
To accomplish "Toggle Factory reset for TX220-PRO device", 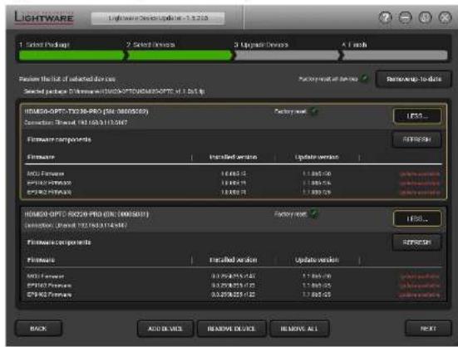I will click(x=313, y=111).
